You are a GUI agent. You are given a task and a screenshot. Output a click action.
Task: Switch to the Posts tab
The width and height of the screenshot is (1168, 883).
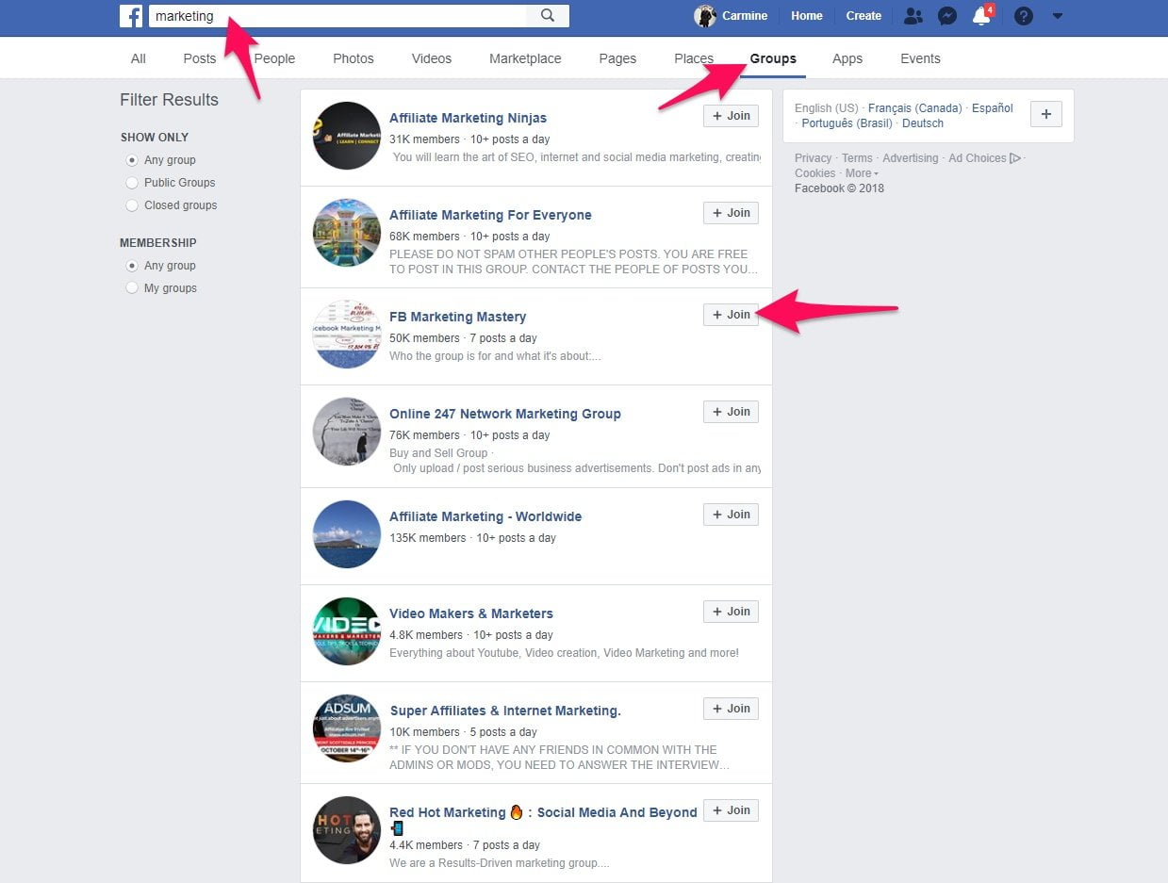pyautogui.click(x=200, y=58)
